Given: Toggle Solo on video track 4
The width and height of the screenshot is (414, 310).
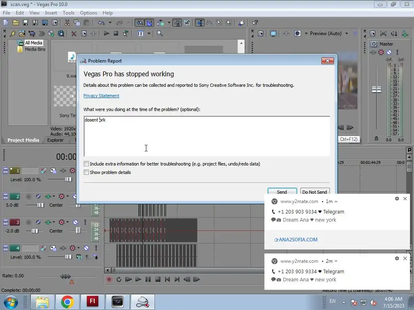Looking at the screenshot, I should (x=96, y=248).
